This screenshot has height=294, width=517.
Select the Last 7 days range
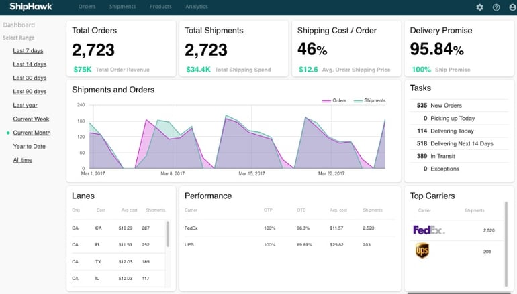tap(28, 50)
